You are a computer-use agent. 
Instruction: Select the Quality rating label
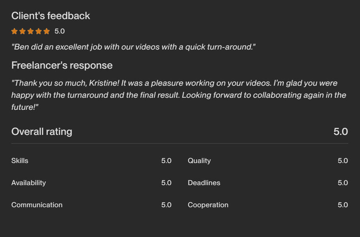199,161
